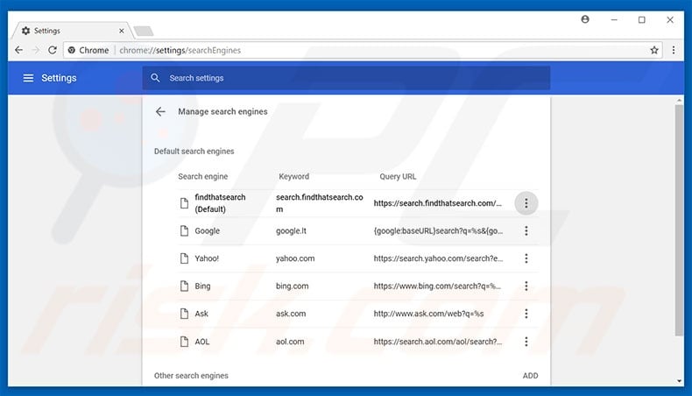Screen dimensions: 692x396
Task: Click ADD for other search engines
Action: click(531, 376)
